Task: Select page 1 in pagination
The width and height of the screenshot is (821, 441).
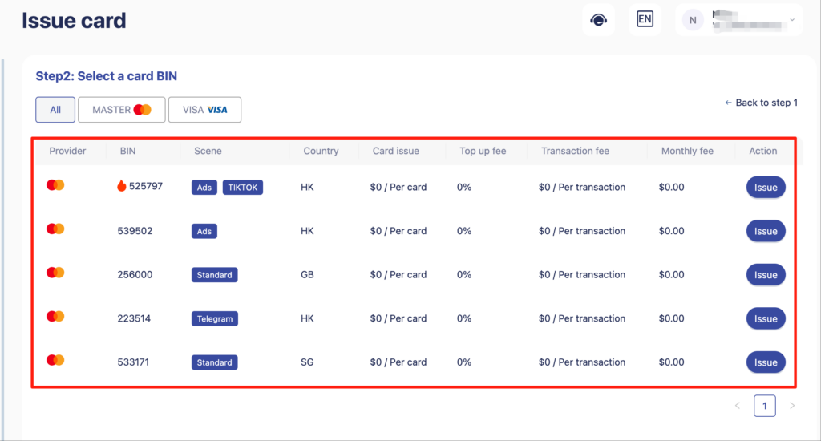Action: (x=764, y=406)
